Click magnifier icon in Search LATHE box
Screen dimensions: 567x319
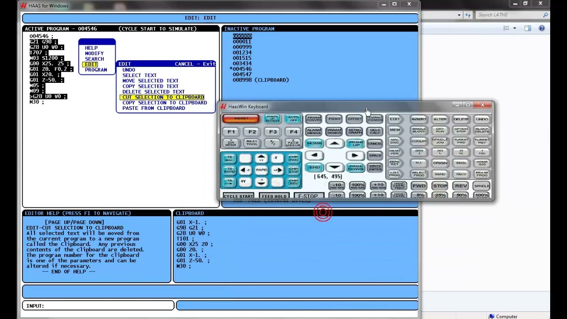pyautogui.click(x=545, y=15)
